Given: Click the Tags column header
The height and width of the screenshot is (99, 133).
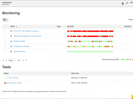Looking at the screenshot, I should click(x=59, y=26).
